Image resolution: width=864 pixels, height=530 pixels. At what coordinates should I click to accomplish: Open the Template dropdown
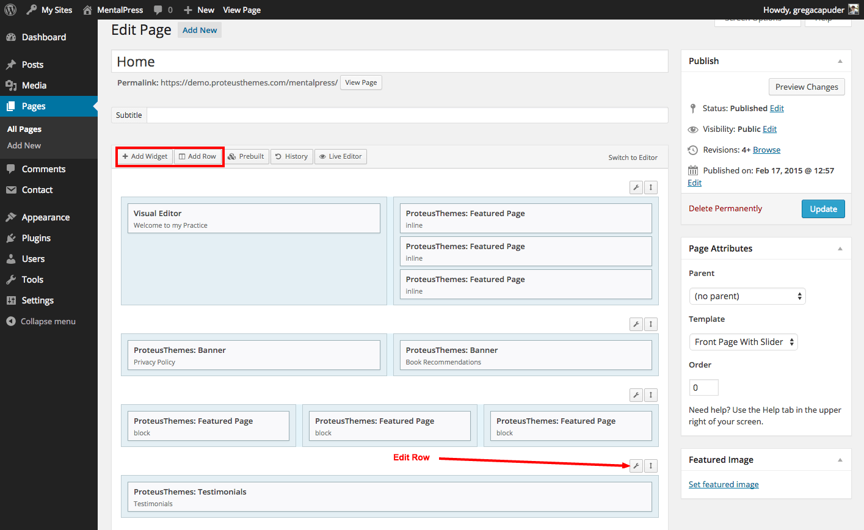tap(743, 342)
